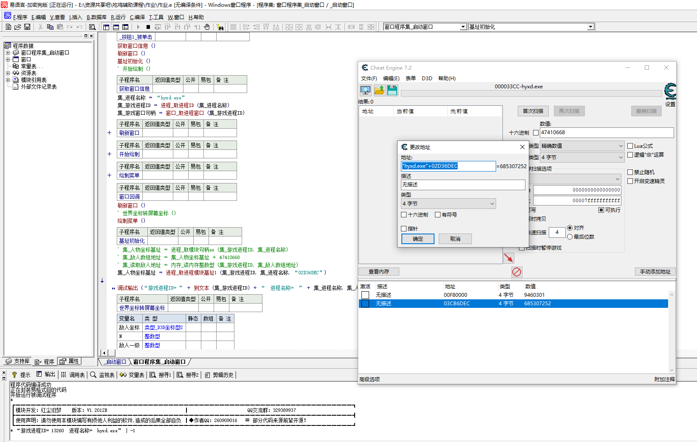Image resolution: width=697 pixels, height=442 pixels.
Task: Open the 精确数值 scan type dropdown
Action: tap(581, 146)
